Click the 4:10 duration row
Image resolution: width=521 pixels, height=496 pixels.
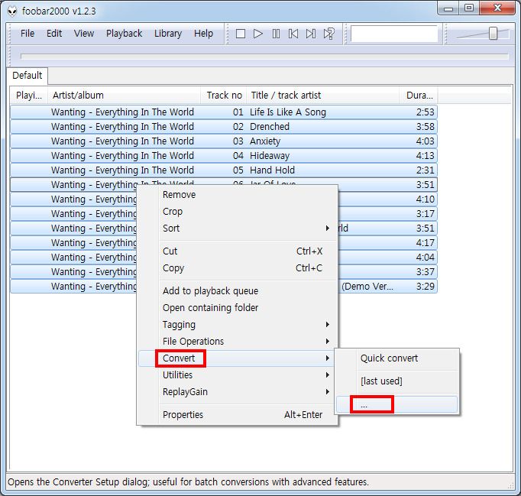tap(387, 199)
